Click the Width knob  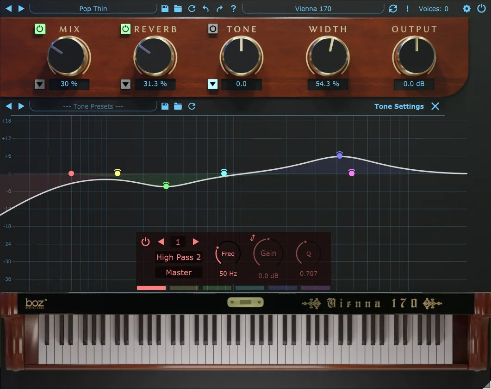pos(328,56)
